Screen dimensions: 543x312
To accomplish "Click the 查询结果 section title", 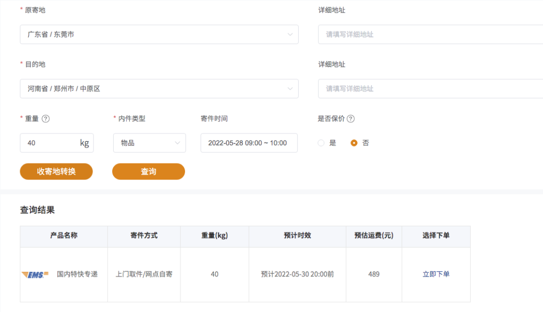I will 38,210.
